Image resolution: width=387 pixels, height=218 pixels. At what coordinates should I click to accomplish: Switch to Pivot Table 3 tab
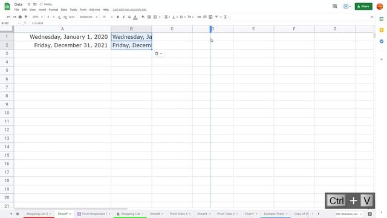(x=180, y=214)
